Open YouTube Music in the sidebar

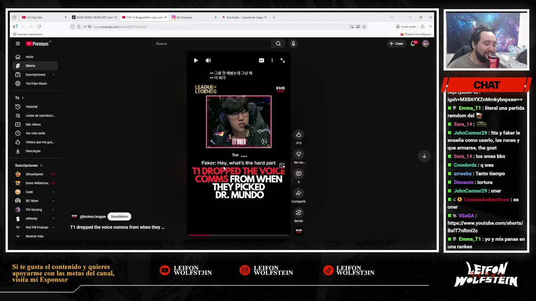tap(35, 83)
